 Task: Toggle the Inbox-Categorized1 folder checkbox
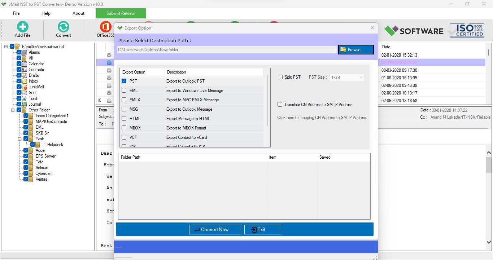(x=26, y=116)
